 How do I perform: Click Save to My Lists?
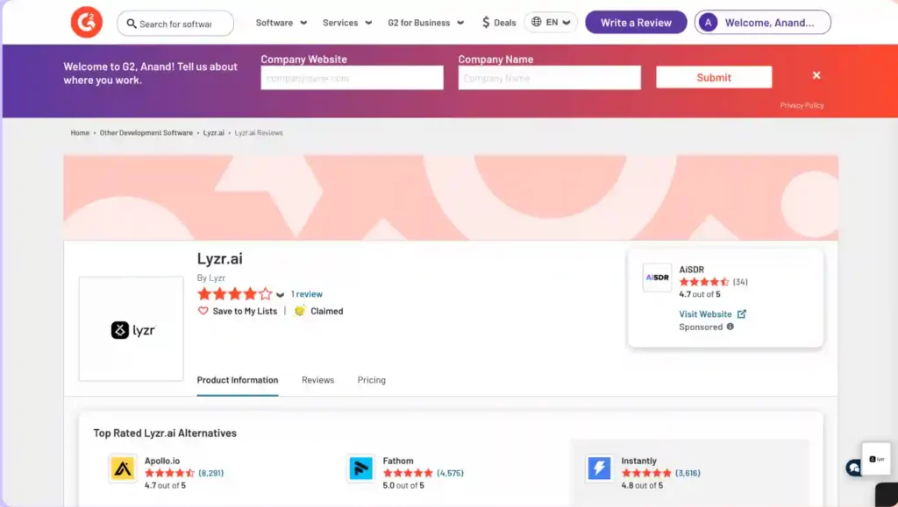pos(245,311)
